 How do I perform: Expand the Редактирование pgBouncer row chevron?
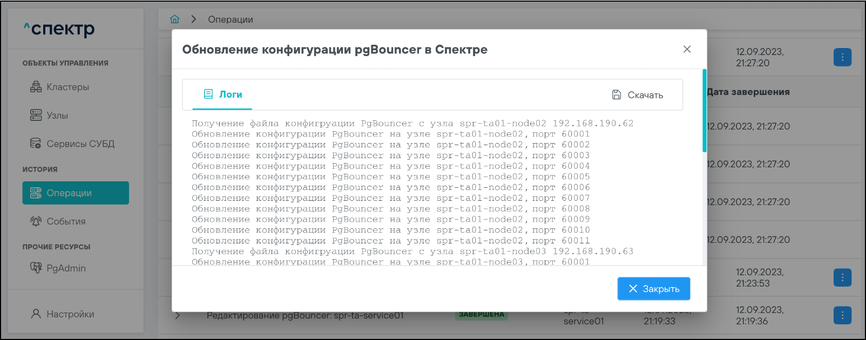coord(178,316)
